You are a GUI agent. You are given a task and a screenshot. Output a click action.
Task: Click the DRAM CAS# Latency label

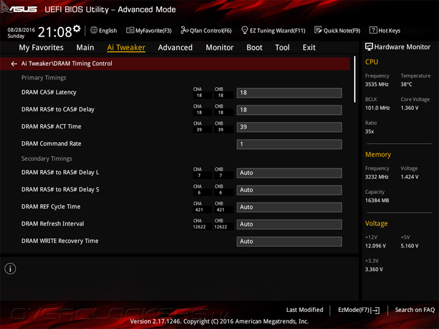tap(49, 93)
